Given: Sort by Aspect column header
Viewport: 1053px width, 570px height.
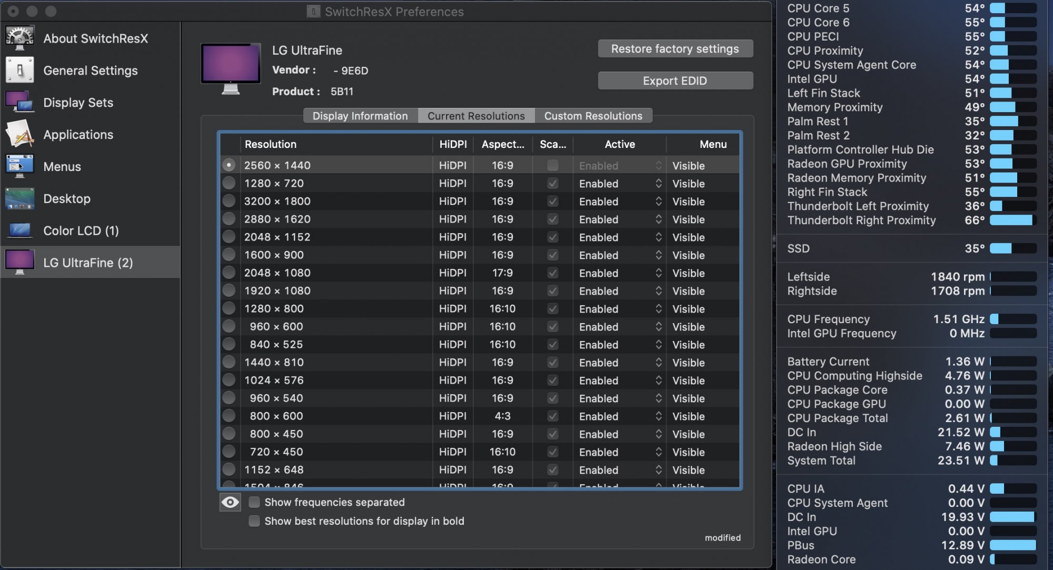Looking at the screenshot, I should 503,144.
